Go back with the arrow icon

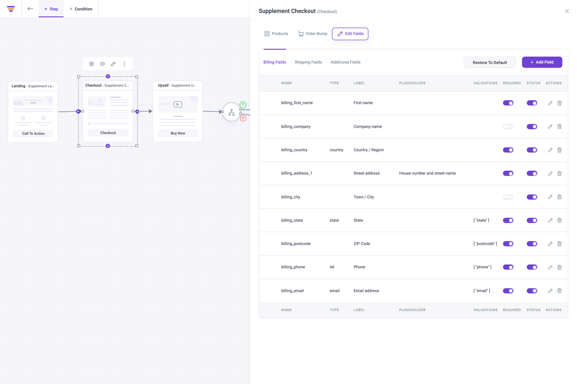(x=30, y=9)
